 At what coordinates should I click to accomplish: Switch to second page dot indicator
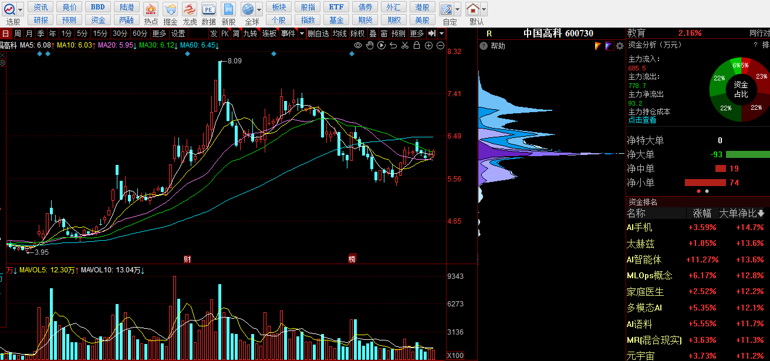pos(707,191)
